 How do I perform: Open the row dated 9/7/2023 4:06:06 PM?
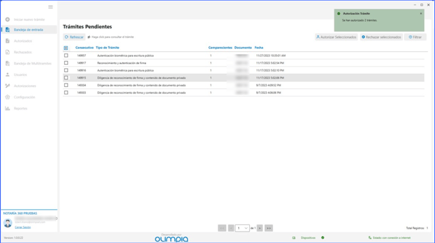click(x=244, y=92)
